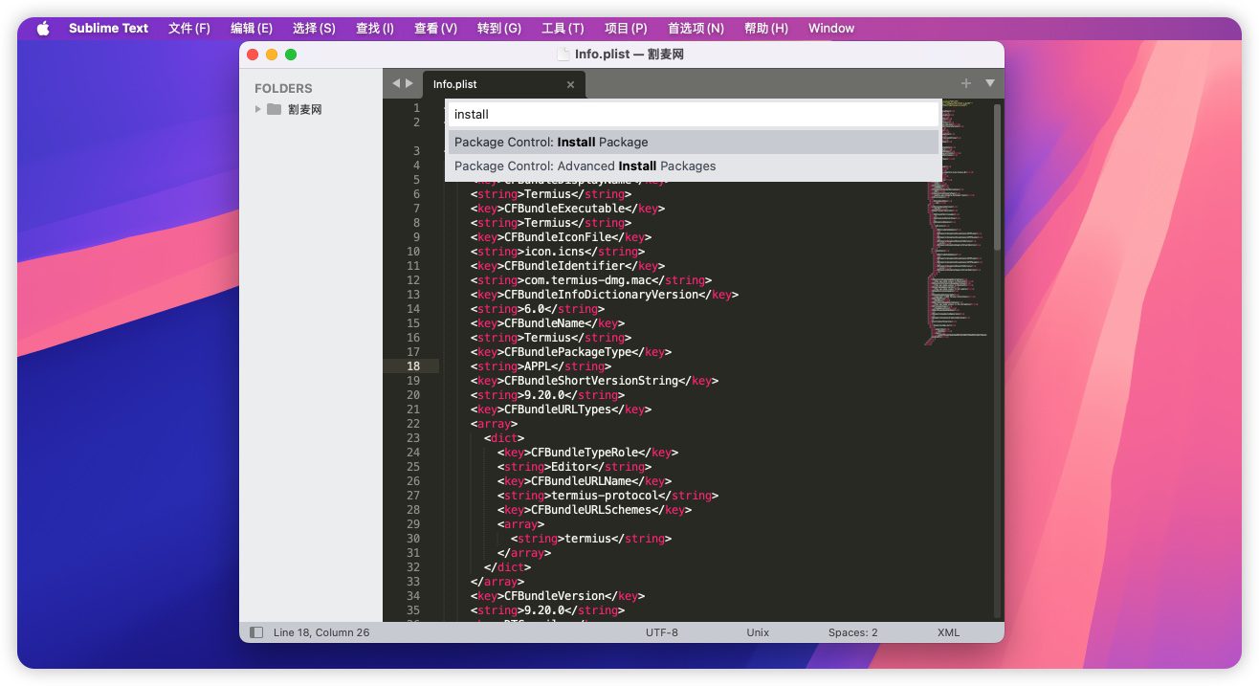This screenshot has height=686, width=1259.
Task: Click the forward arrow beside tabs
Action: [409, 84]
